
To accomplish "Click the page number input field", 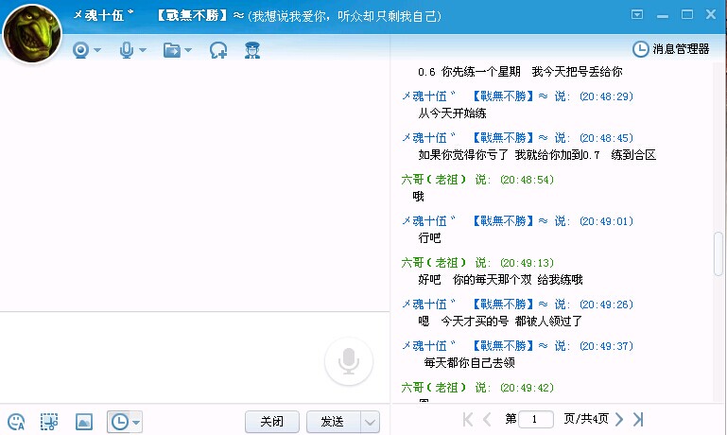I will point(536,419).
